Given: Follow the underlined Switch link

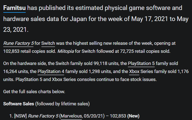Looking at the screenshot, I should (x=48, y=43).
